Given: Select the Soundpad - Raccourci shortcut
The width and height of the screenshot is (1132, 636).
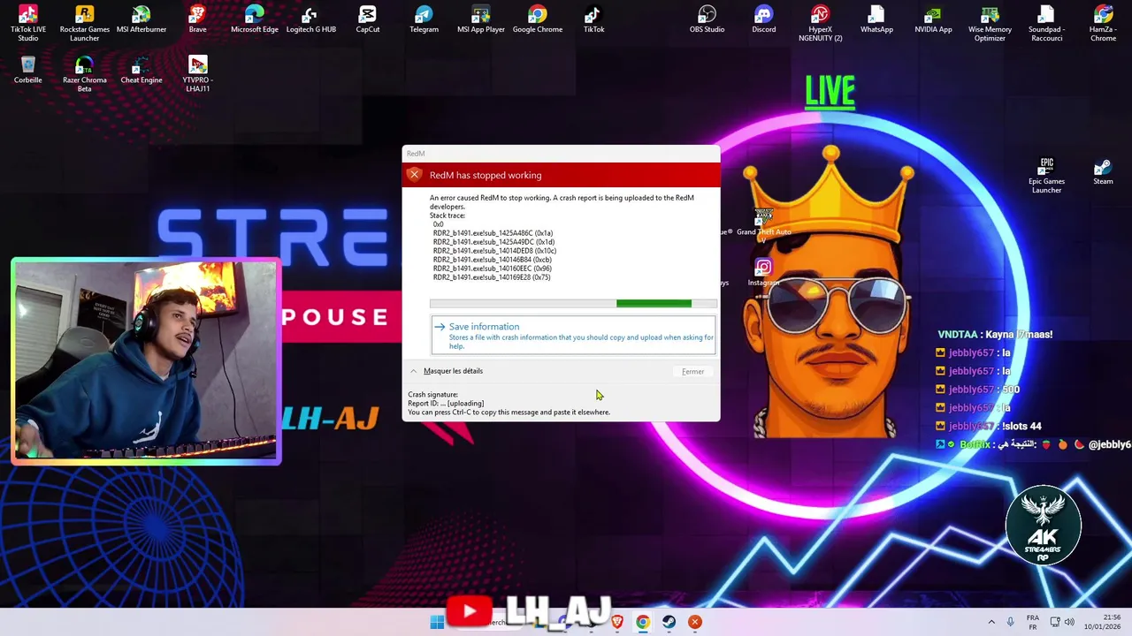Looking at the screenshot, I should point(1046,23).
